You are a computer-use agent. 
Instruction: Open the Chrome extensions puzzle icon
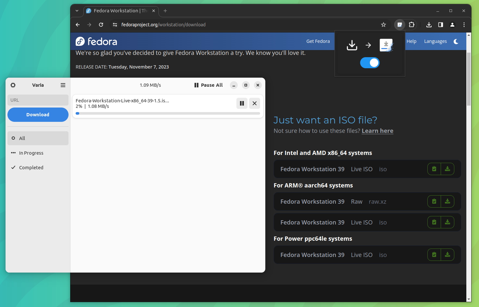(412, 24)
